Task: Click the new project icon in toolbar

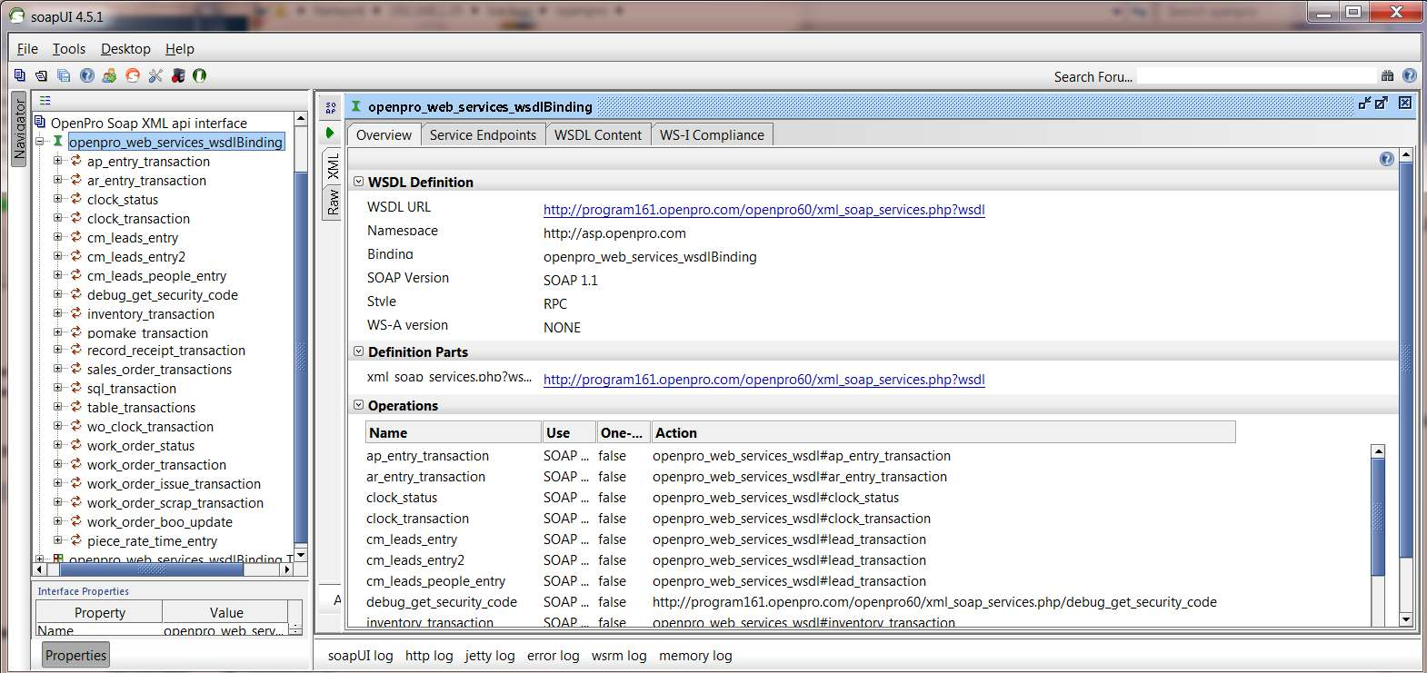Action: 19,75
